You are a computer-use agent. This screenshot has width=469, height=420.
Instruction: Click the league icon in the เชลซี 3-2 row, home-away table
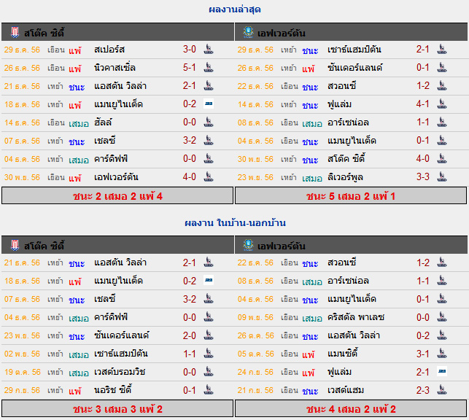(209, 299)
